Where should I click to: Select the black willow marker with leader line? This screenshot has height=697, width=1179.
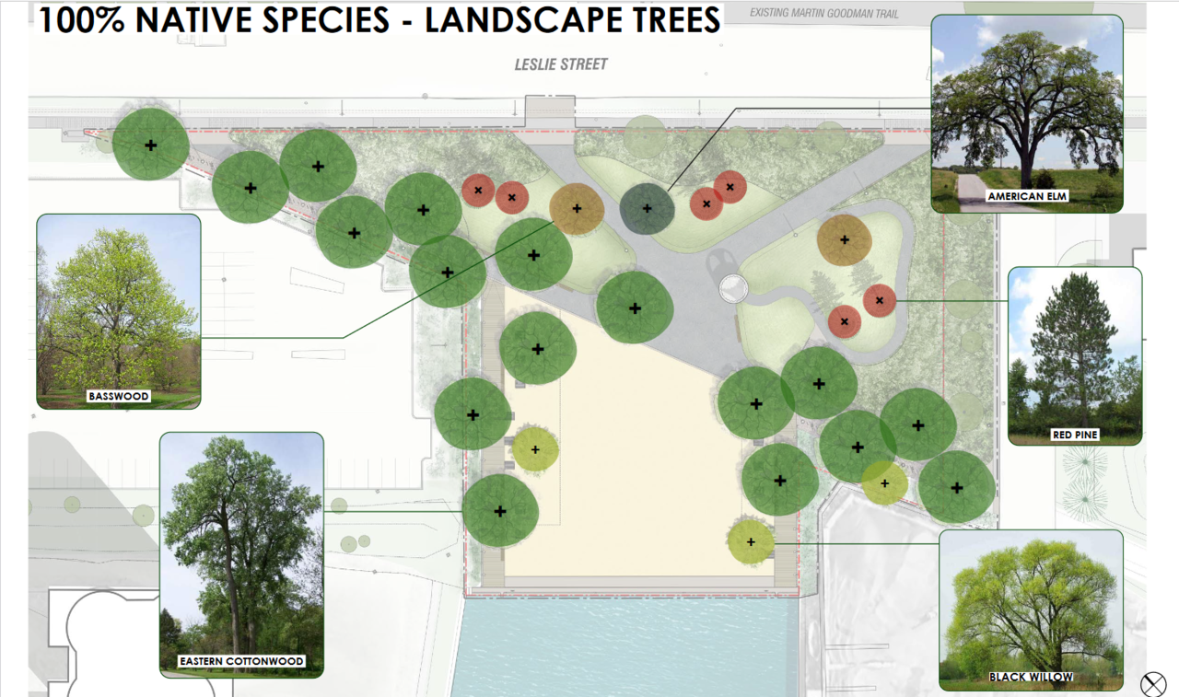click(751, 541)
